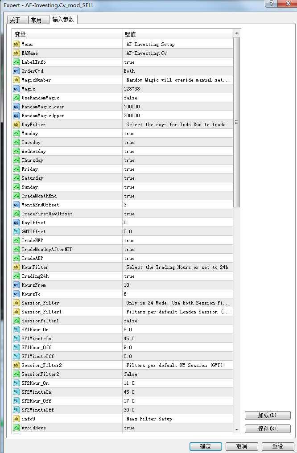Click the 取消 cancel button
Screen dimensions: 297x453
242,446
